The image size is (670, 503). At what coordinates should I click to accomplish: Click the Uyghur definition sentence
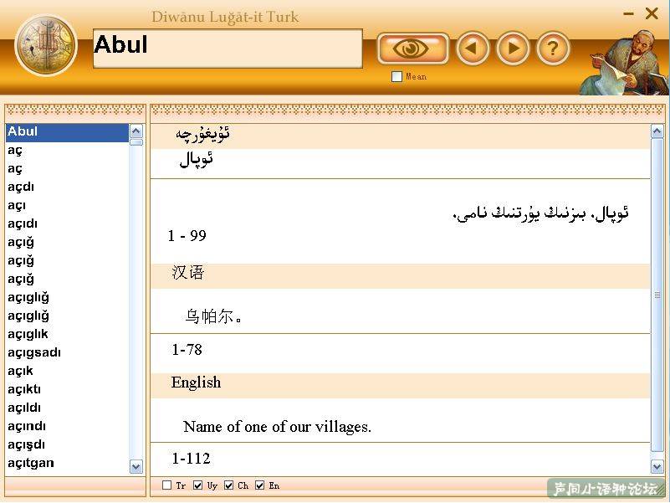coord(540,213)
